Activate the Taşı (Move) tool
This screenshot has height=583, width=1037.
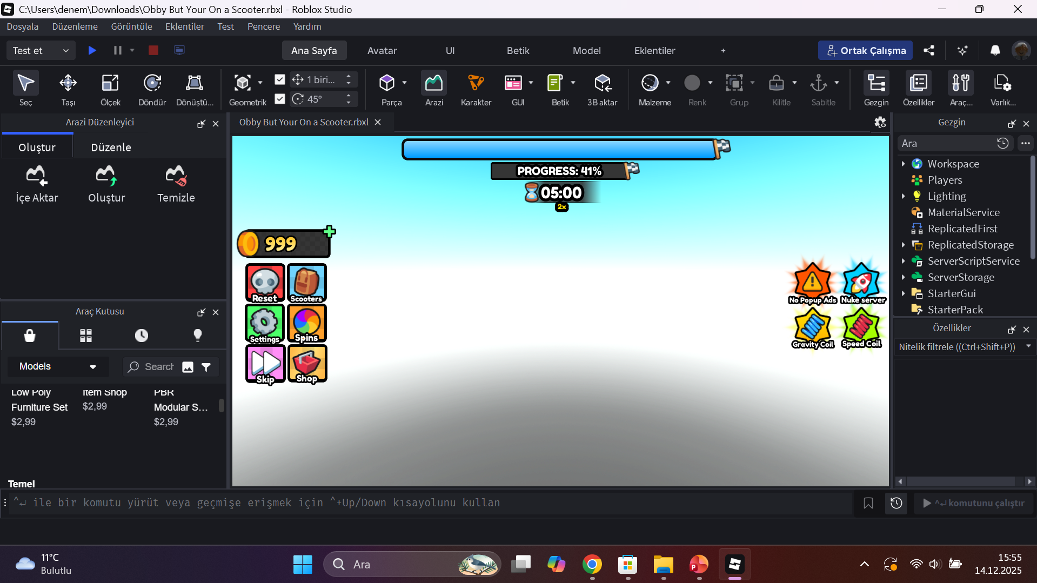tap(68, 89)
